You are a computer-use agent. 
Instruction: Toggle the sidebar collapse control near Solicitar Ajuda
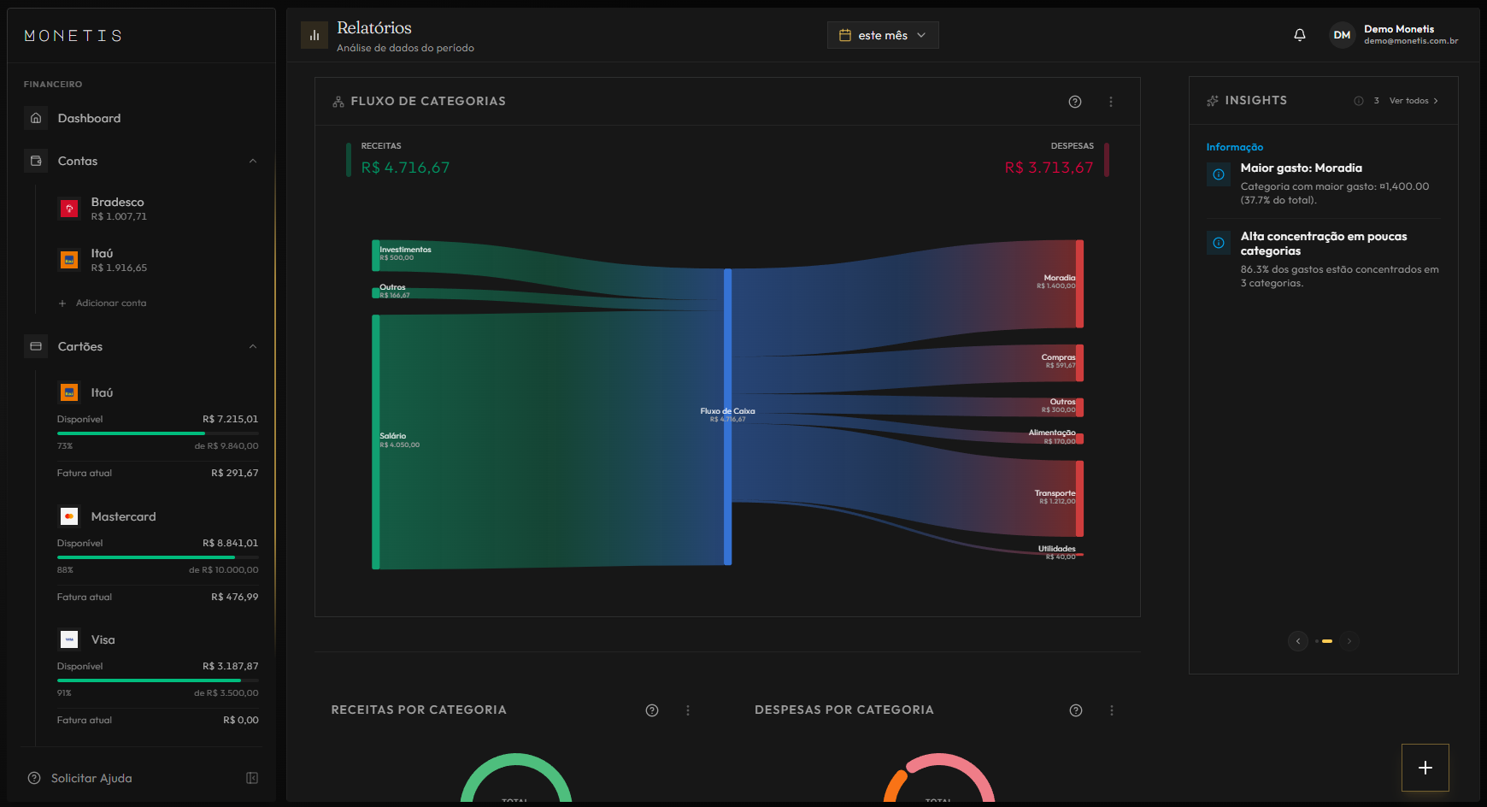tap(252, 778)
